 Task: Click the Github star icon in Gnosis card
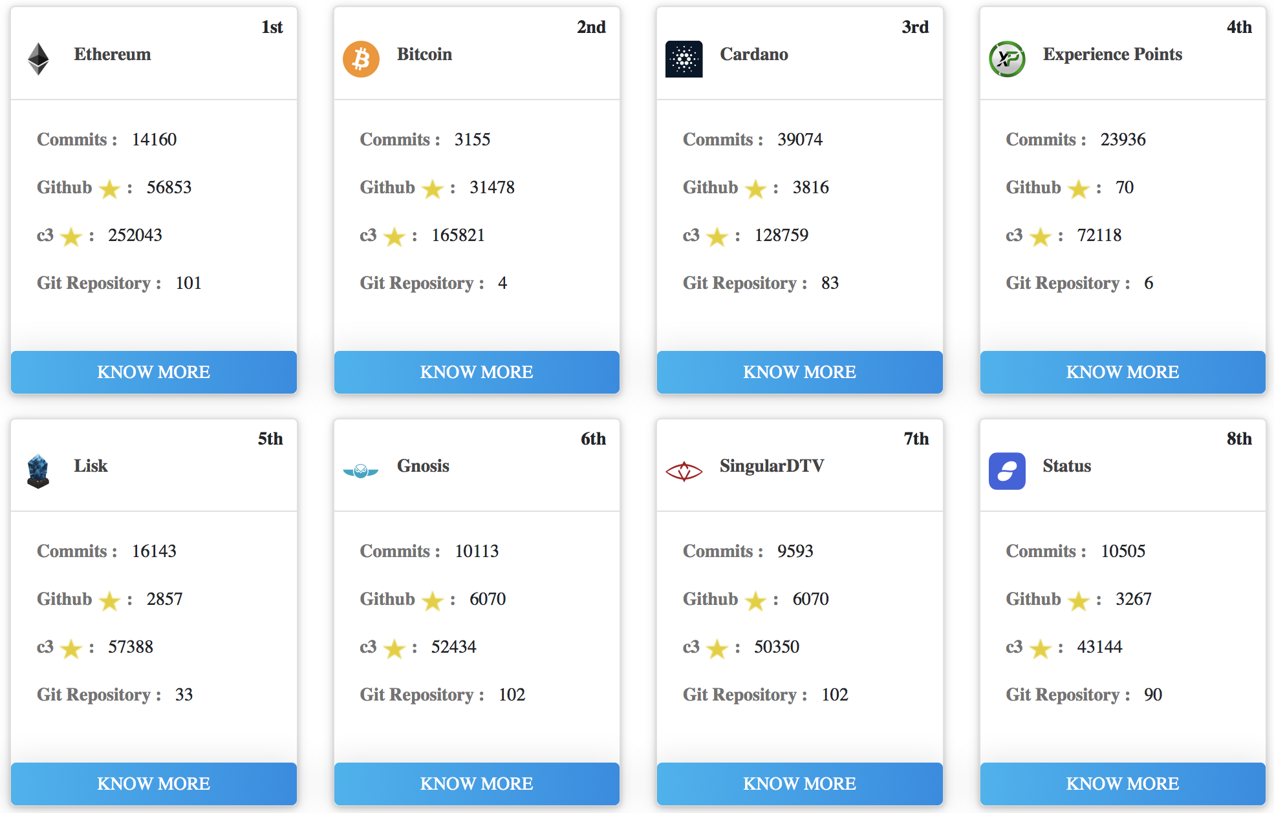point(433,600)
